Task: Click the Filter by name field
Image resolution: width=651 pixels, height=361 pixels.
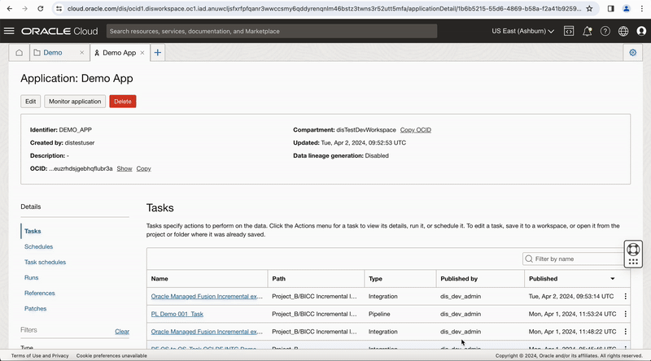Action: pyautogui.click(x=575, y=259)
